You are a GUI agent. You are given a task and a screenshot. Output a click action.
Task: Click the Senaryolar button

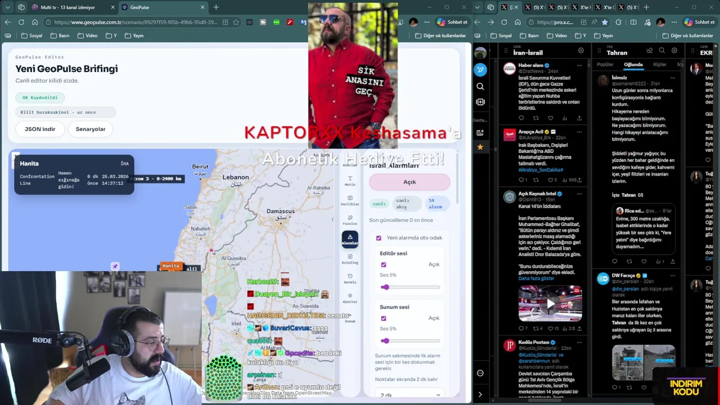click(x=91, y=129)
